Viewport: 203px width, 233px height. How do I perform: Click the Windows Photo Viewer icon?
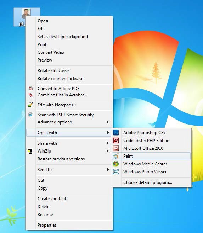tap(116, 172)
